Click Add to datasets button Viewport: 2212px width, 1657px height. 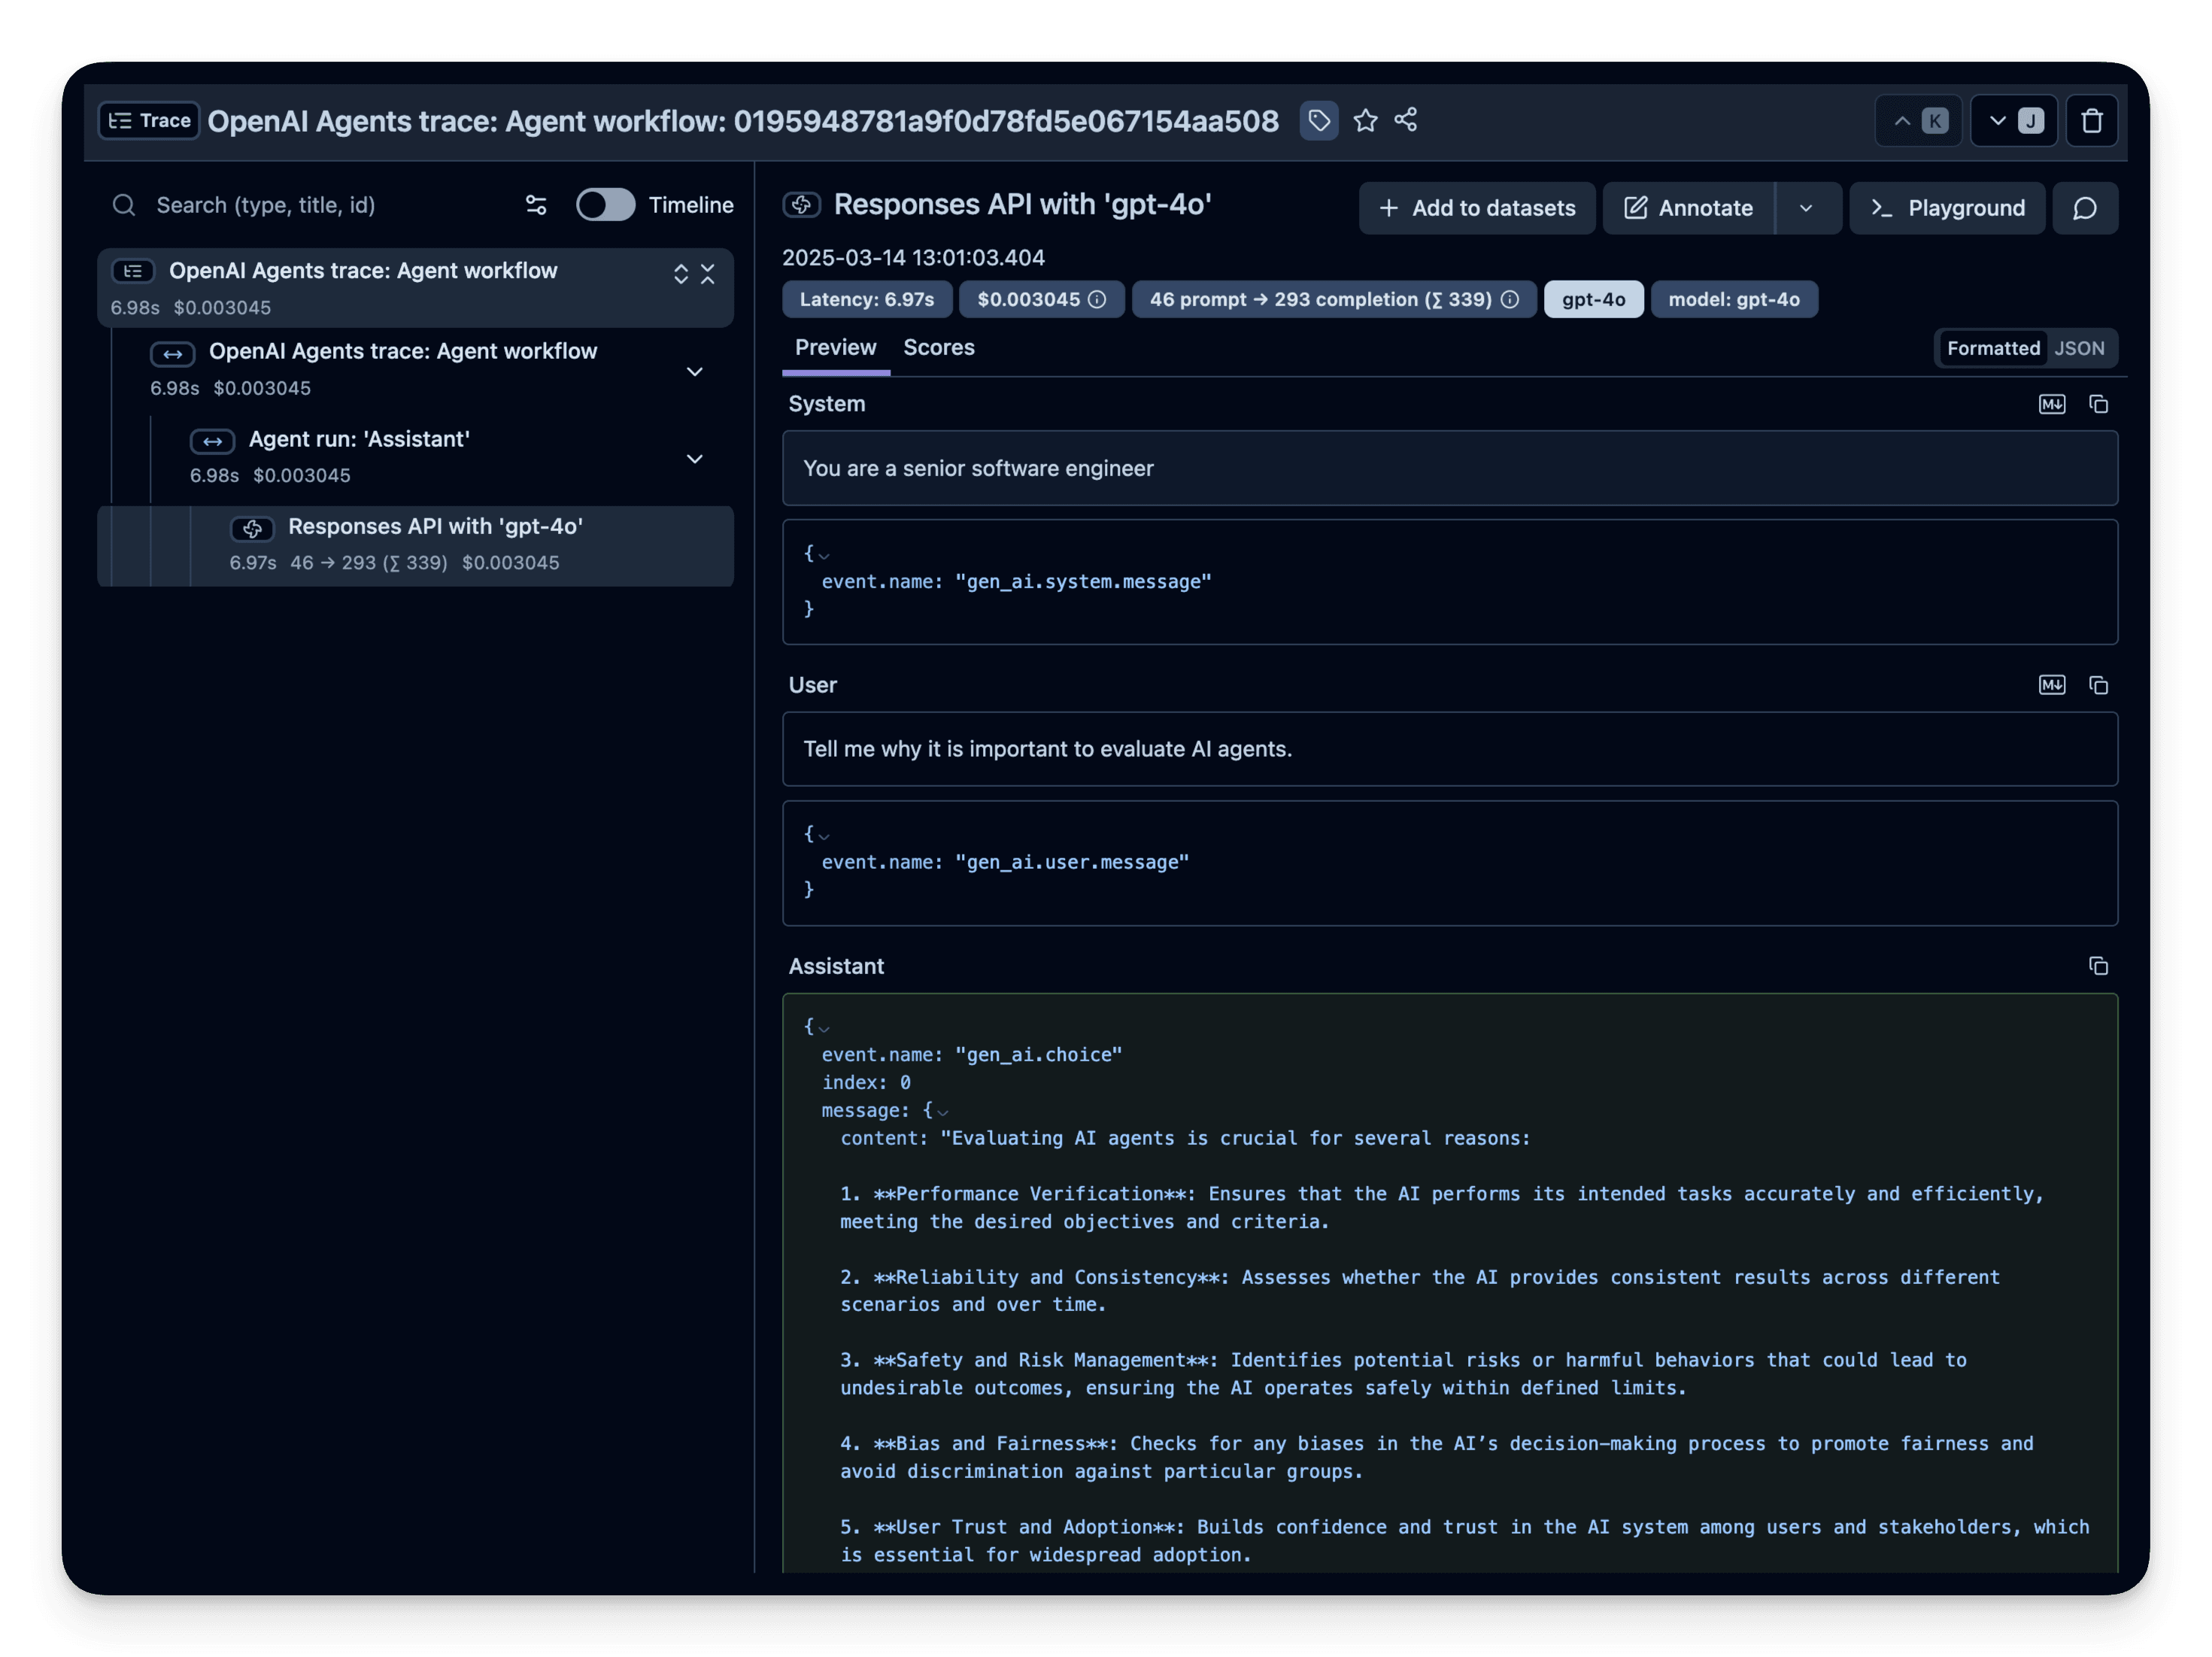[x=1476, y=208]
